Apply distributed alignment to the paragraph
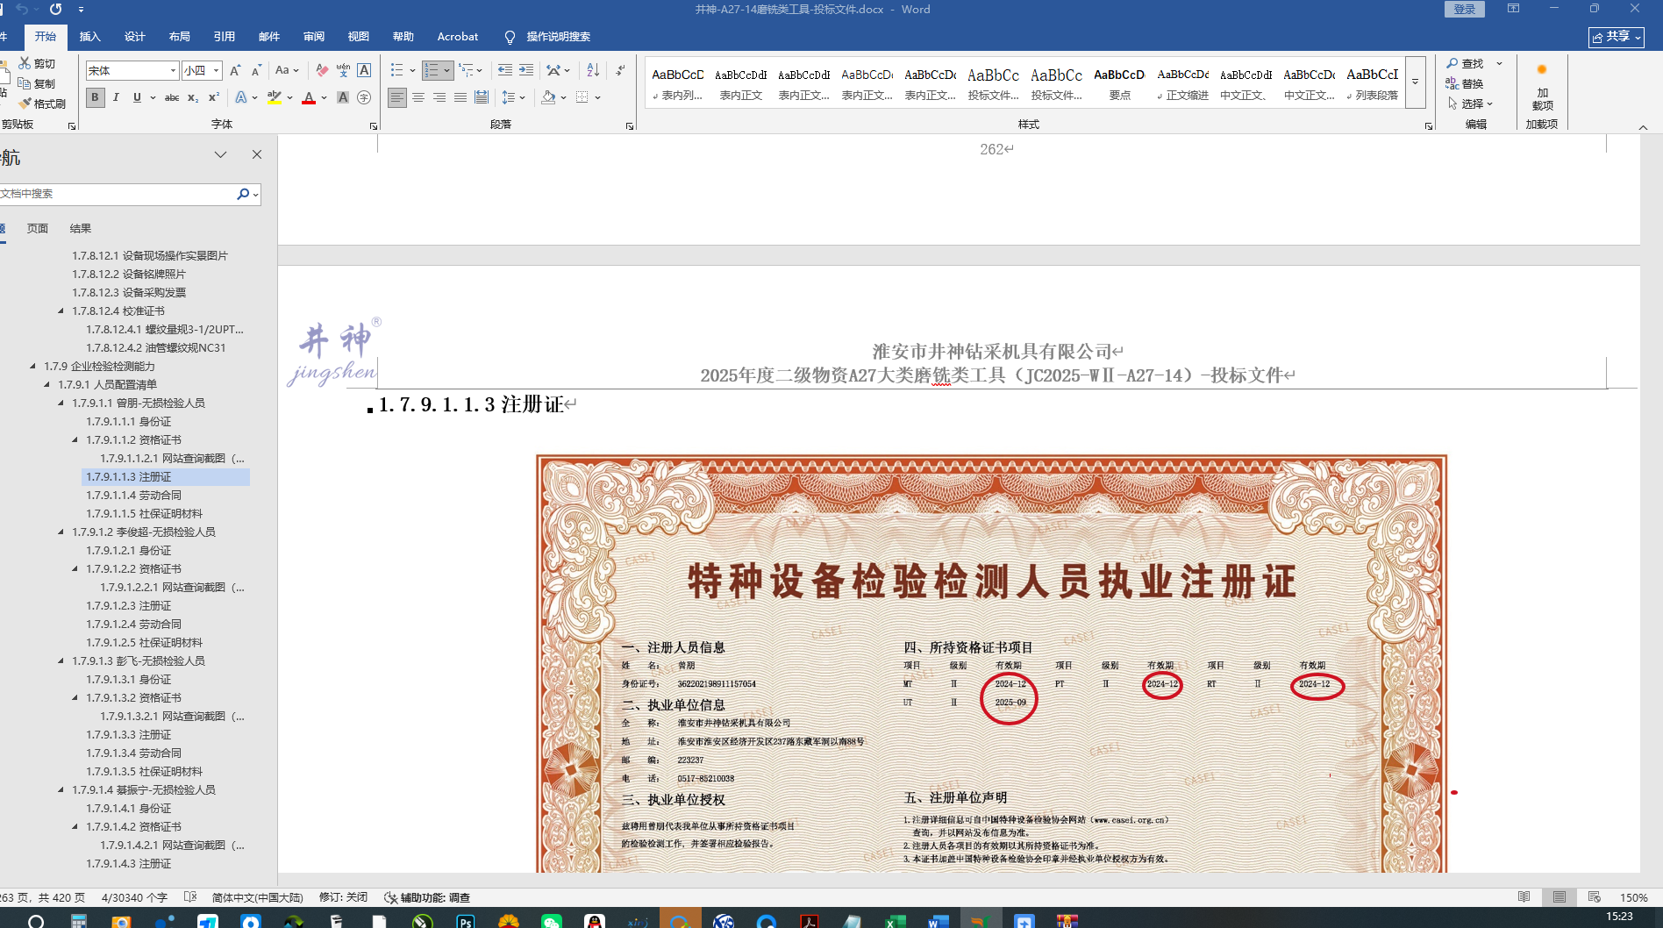 (482, 97)
